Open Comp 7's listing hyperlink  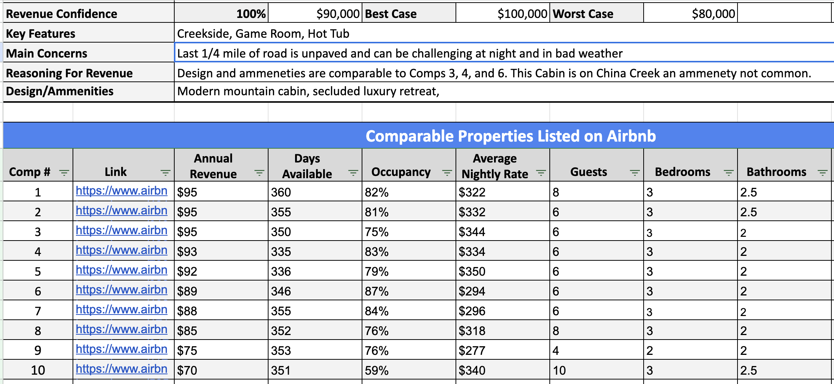click(121, 310)
